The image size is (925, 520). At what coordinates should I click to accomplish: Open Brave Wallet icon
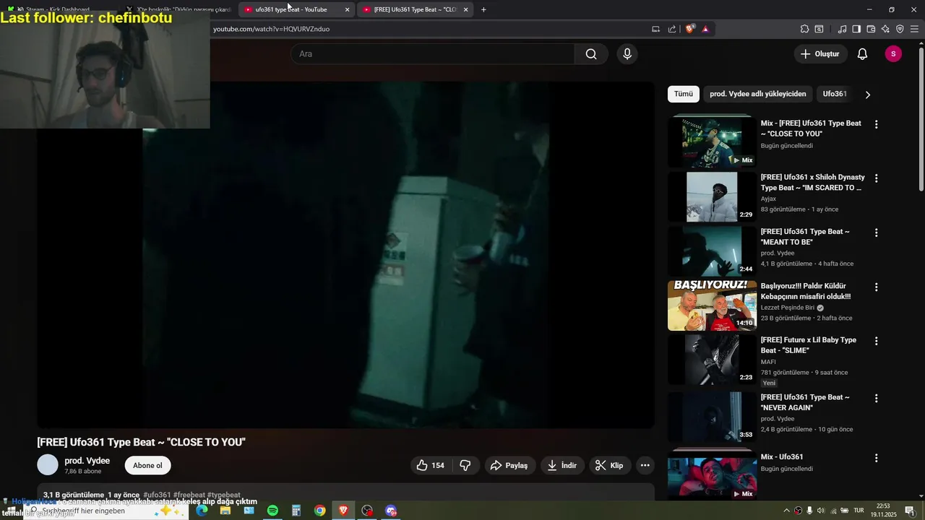tap(871, 29)
